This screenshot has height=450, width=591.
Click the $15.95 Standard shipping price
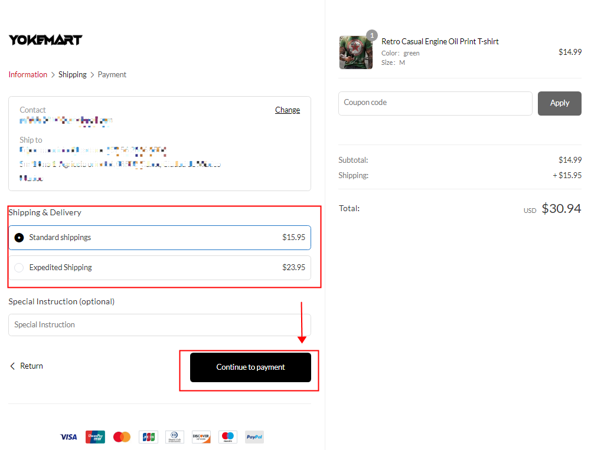(x=293, y=237)
